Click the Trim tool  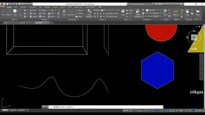point(51,10)
